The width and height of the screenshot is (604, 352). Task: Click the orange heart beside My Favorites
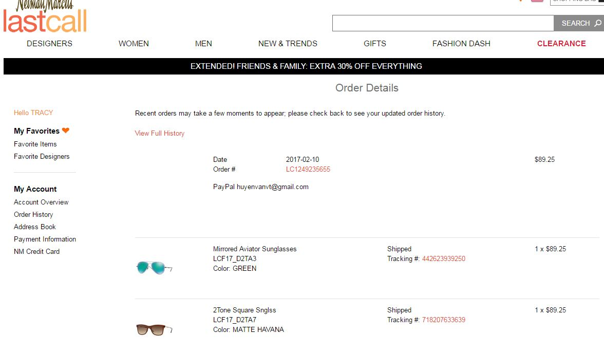coord(65,131)
